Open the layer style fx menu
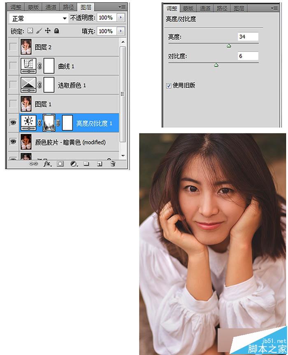 pos(47,163)
